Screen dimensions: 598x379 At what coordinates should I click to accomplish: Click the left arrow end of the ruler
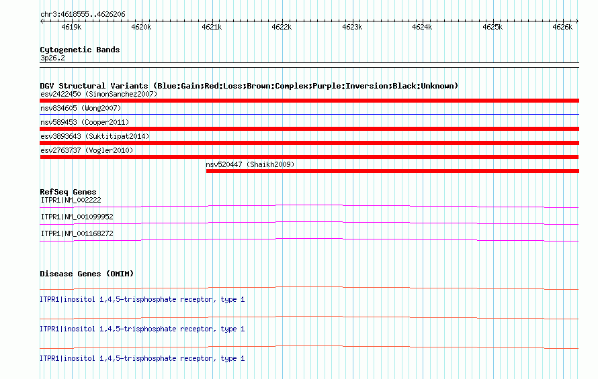tap(42, 21)
